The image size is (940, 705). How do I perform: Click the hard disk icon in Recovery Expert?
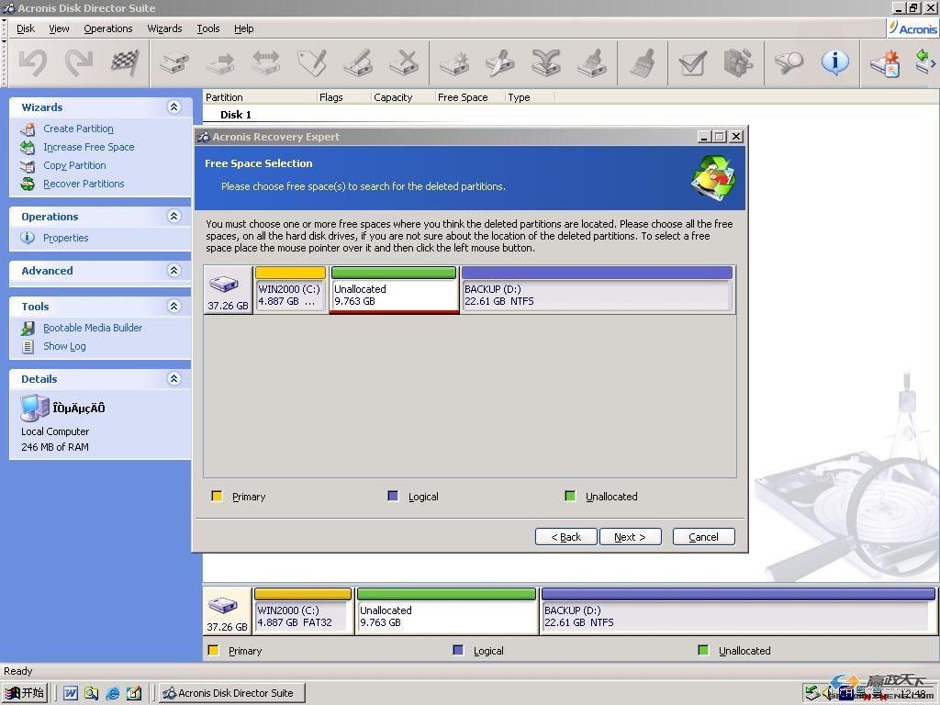click(x=224, y=283)
